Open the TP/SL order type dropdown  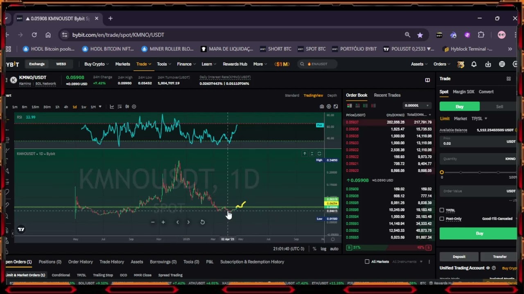(479, 118)
